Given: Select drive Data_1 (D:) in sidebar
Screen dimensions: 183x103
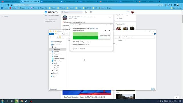Looking at the screenshot, I should pyautogui.click(x=55, y=66).
